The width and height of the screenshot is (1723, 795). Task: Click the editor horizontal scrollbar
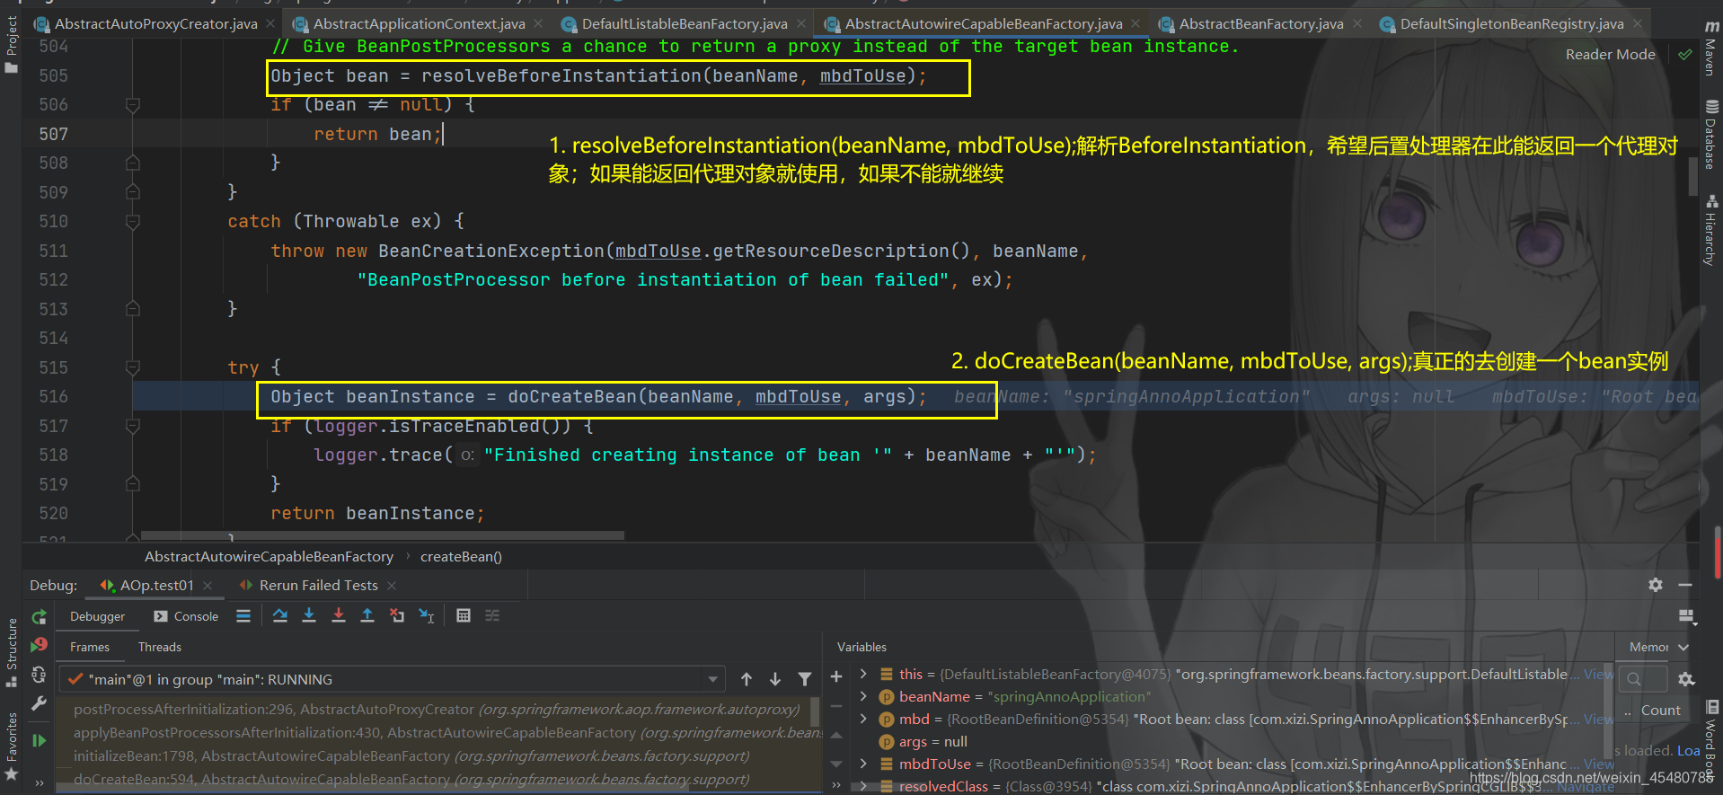(x=383, y=536)
